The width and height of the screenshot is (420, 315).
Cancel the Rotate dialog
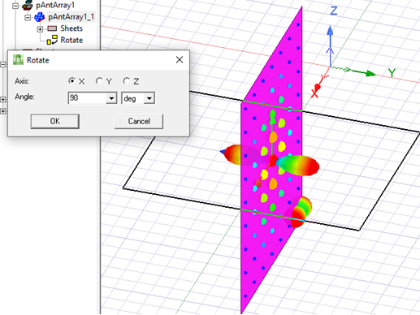tap(139, 121)
